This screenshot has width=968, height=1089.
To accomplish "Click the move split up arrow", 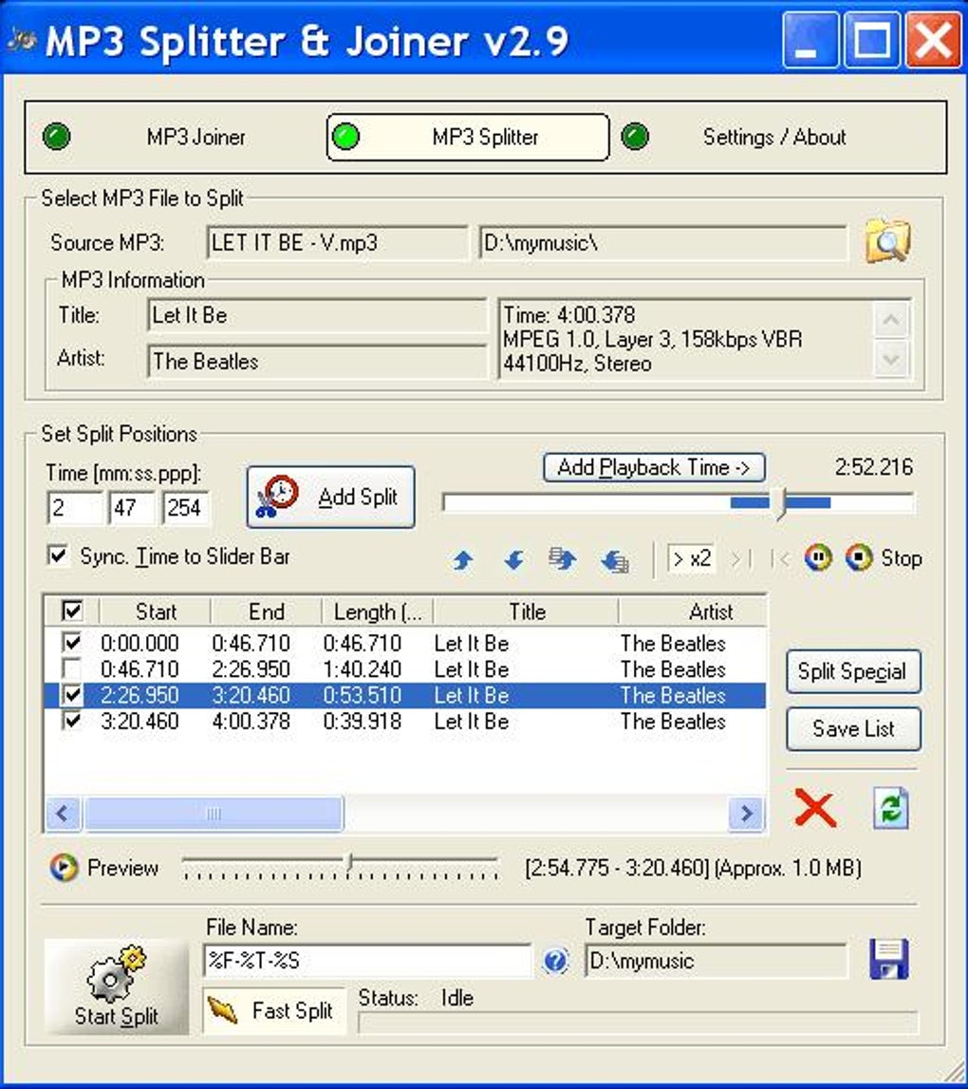I will (463, 559).
